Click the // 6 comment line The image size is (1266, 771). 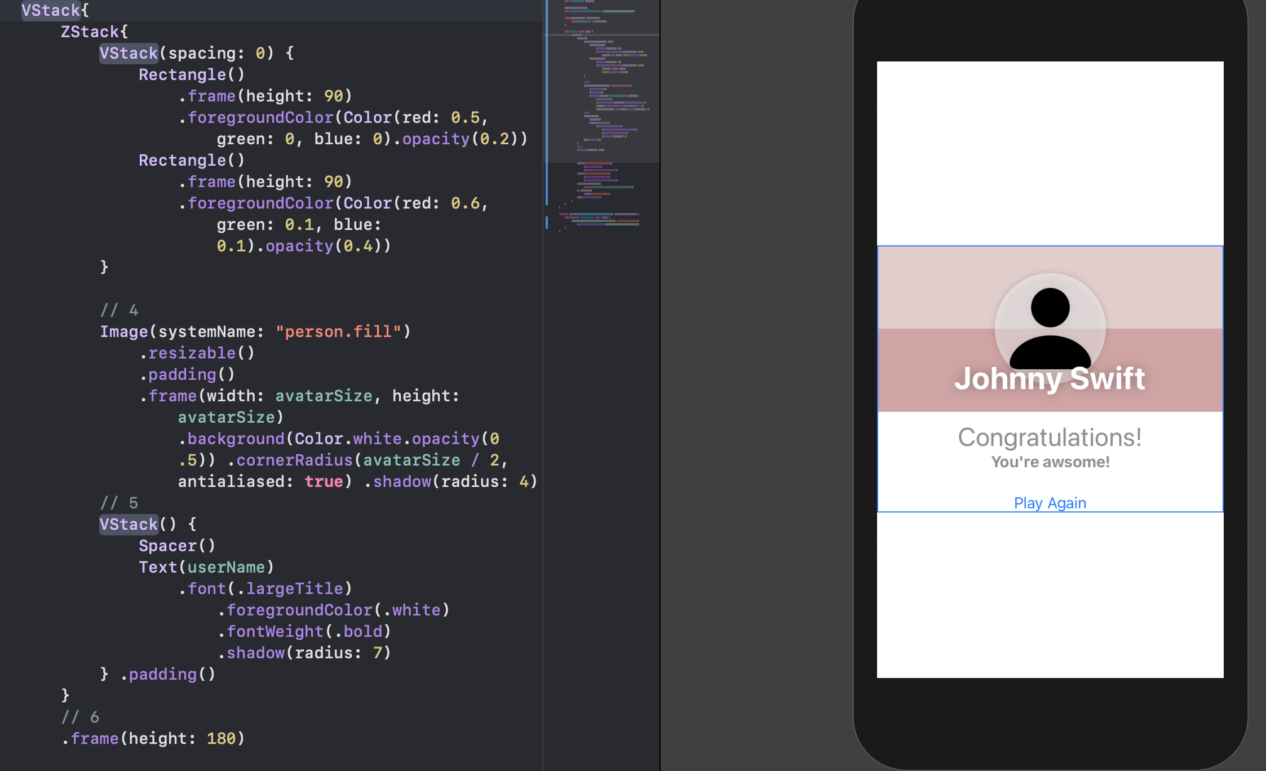click(x=80, y=717)
